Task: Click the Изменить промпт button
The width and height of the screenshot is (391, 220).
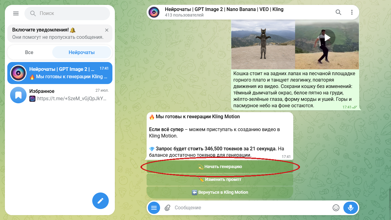Action: click(220, 180)
